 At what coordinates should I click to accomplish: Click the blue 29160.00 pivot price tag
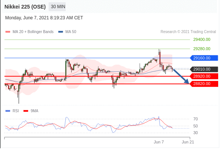tap(204, 58)
